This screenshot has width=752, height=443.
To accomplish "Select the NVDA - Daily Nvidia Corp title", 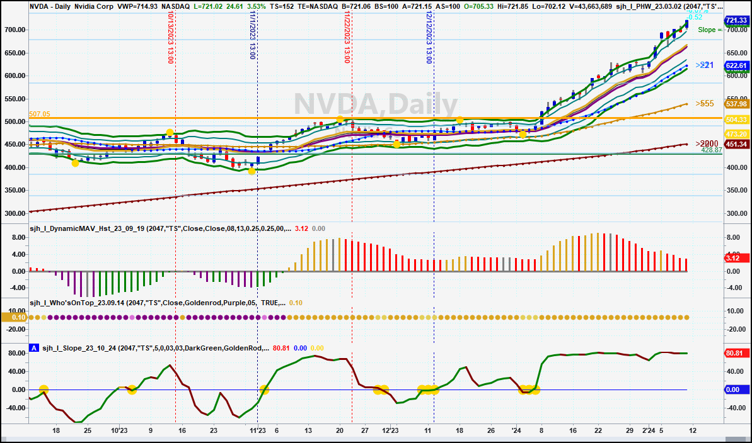I will 71,7.
